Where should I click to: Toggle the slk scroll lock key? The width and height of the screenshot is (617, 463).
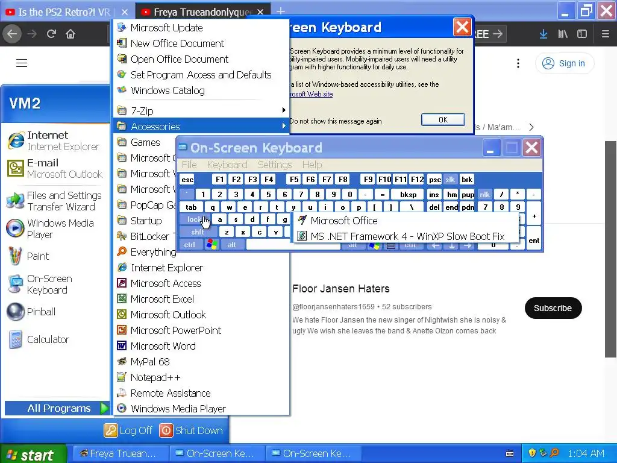(450, 180)
